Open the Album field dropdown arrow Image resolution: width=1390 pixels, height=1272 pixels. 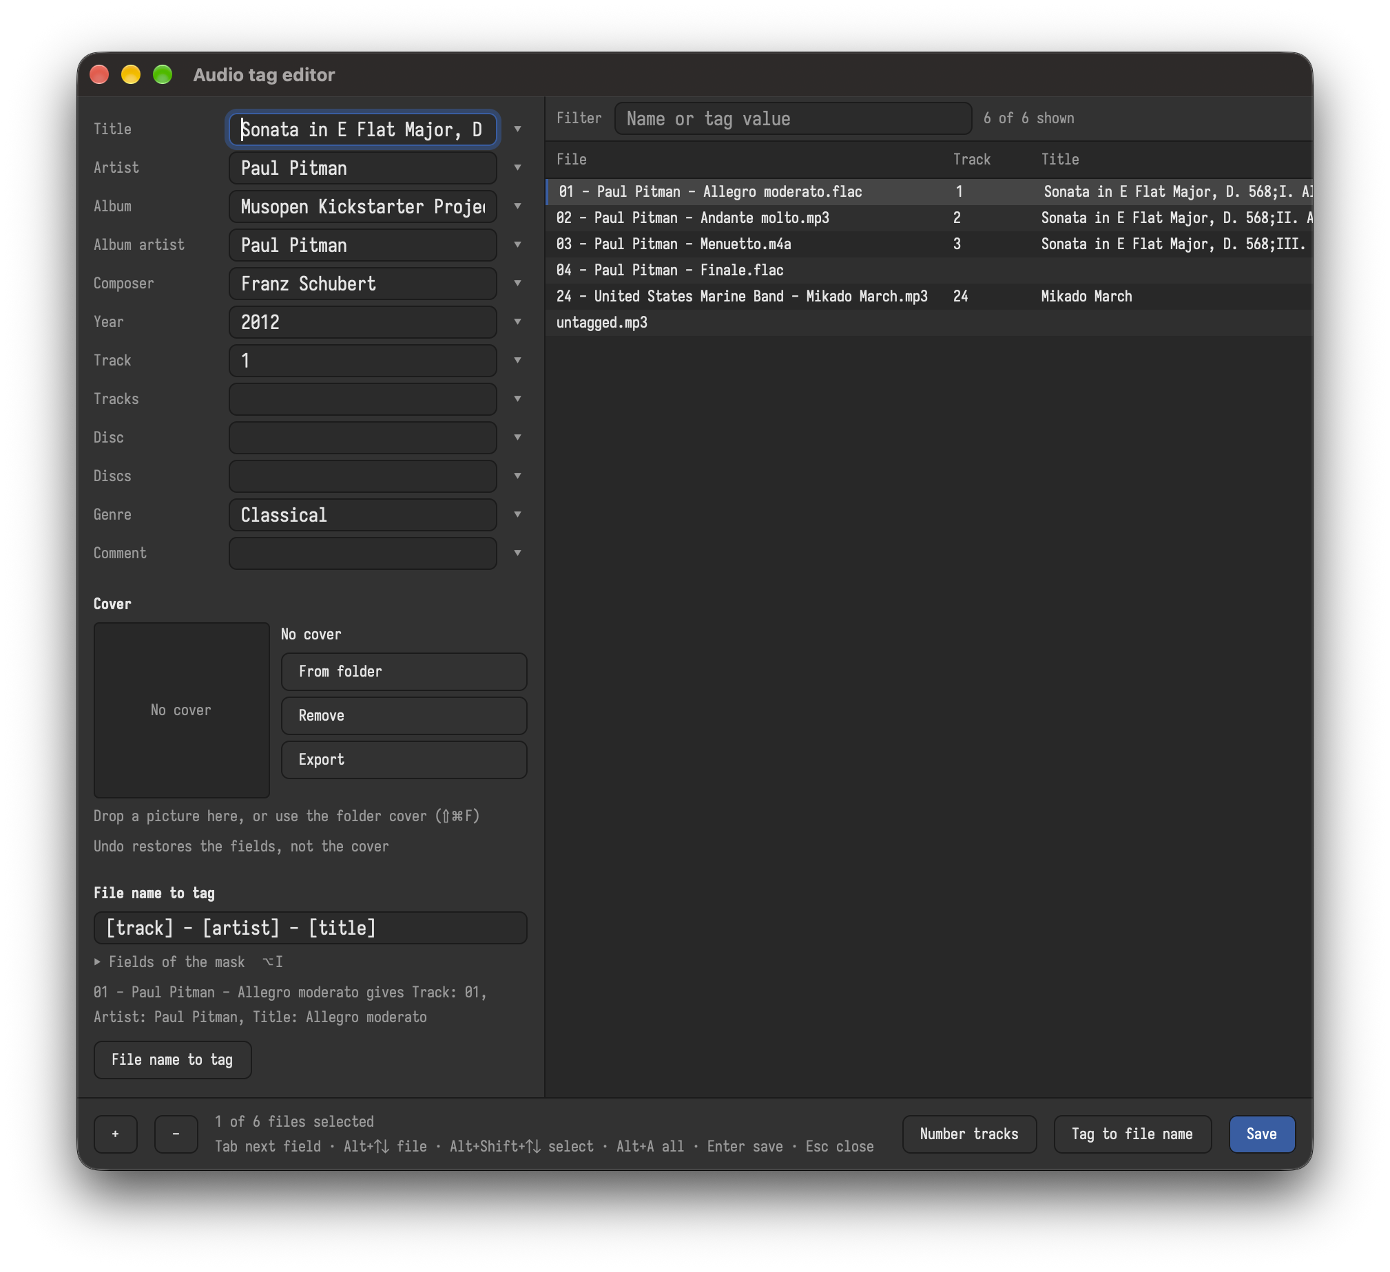coord(517,206)
